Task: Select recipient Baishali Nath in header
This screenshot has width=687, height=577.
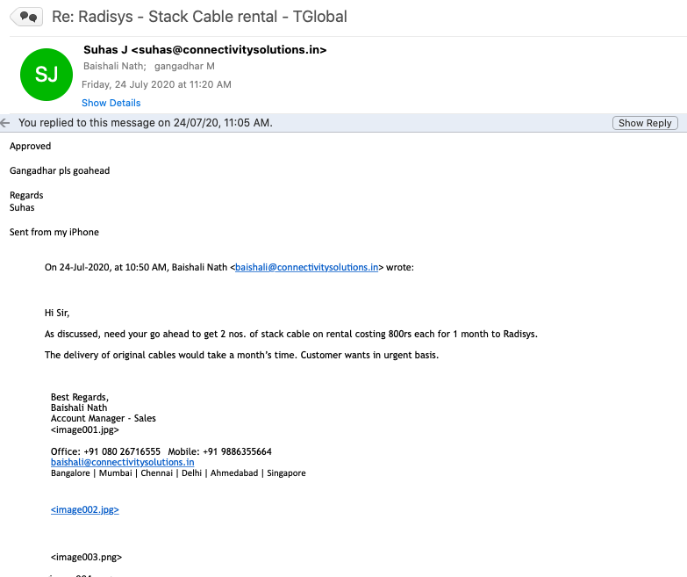Action: (114, 67)
